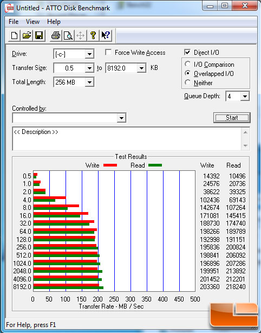
Task: Open the View menu
Action: 32,22
